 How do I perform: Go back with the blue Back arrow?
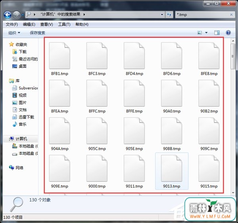tap(8, 15)
